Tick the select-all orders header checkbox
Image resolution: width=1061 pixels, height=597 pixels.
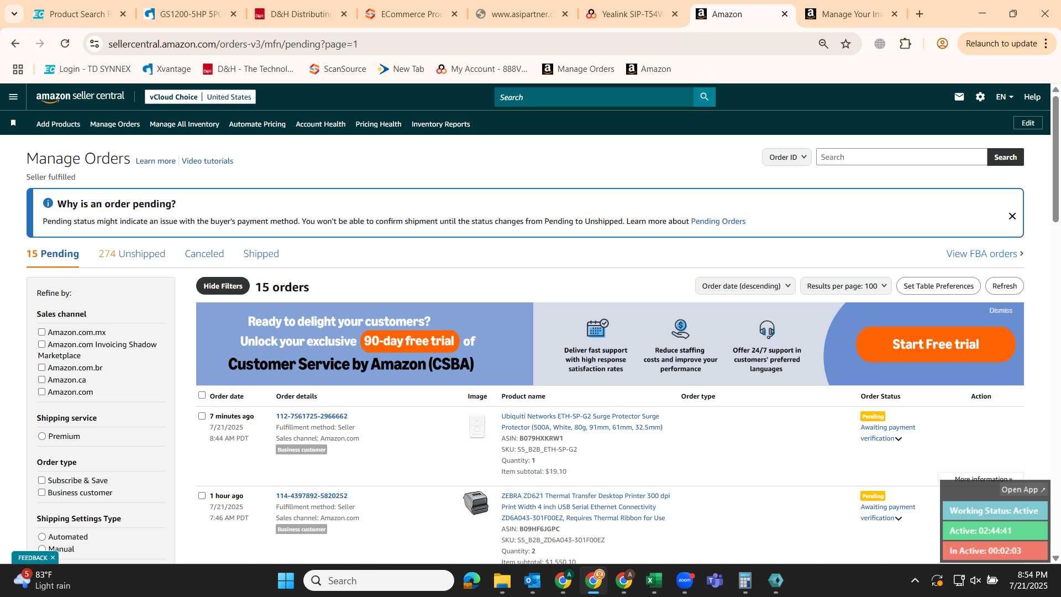[202, 395]
